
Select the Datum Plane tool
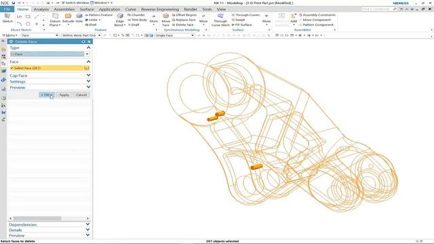(x=55, y=20)
